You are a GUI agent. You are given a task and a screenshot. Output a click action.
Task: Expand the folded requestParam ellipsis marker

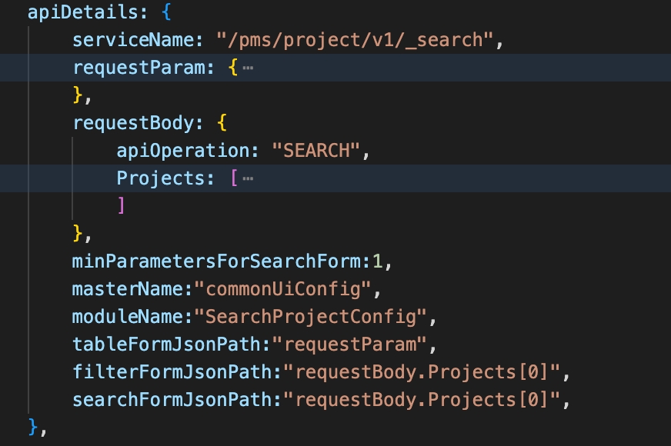pyautogui.click(x=247, y=68)
